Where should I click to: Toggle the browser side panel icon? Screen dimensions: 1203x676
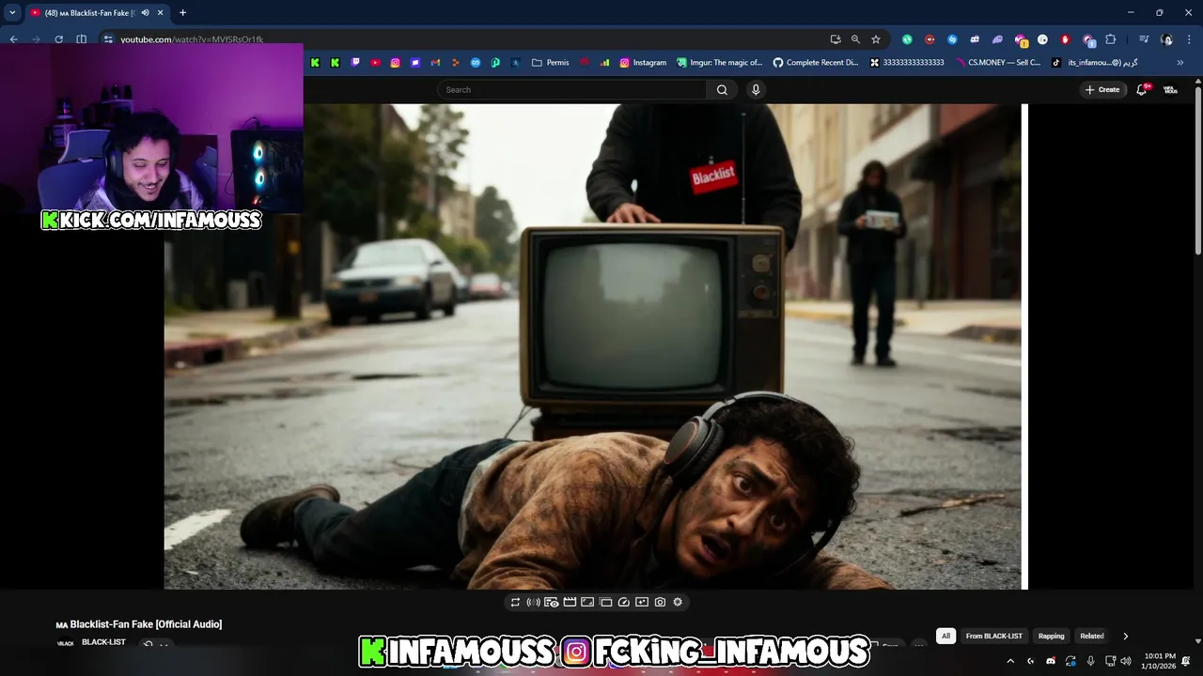pos(81,39)
